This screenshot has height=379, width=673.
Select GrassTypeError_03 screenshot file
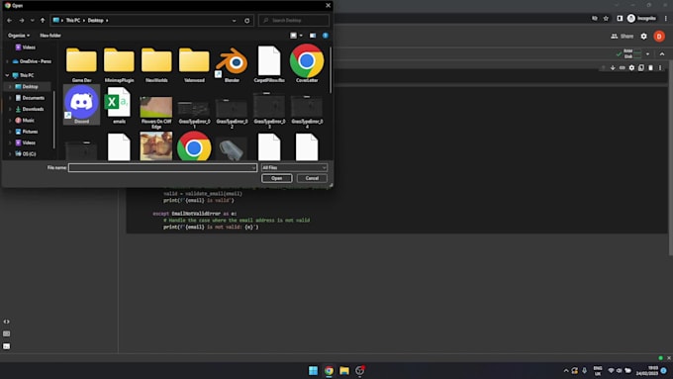[269, 111]
